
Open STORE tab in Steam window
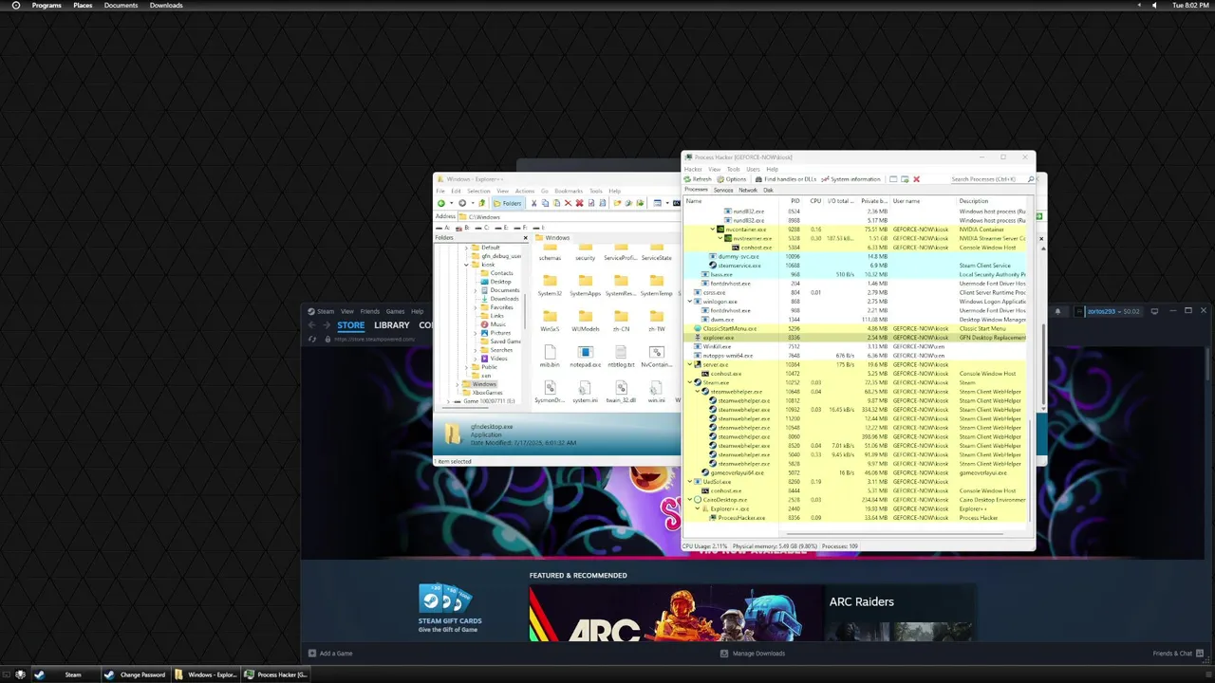[x=350, y=325]
